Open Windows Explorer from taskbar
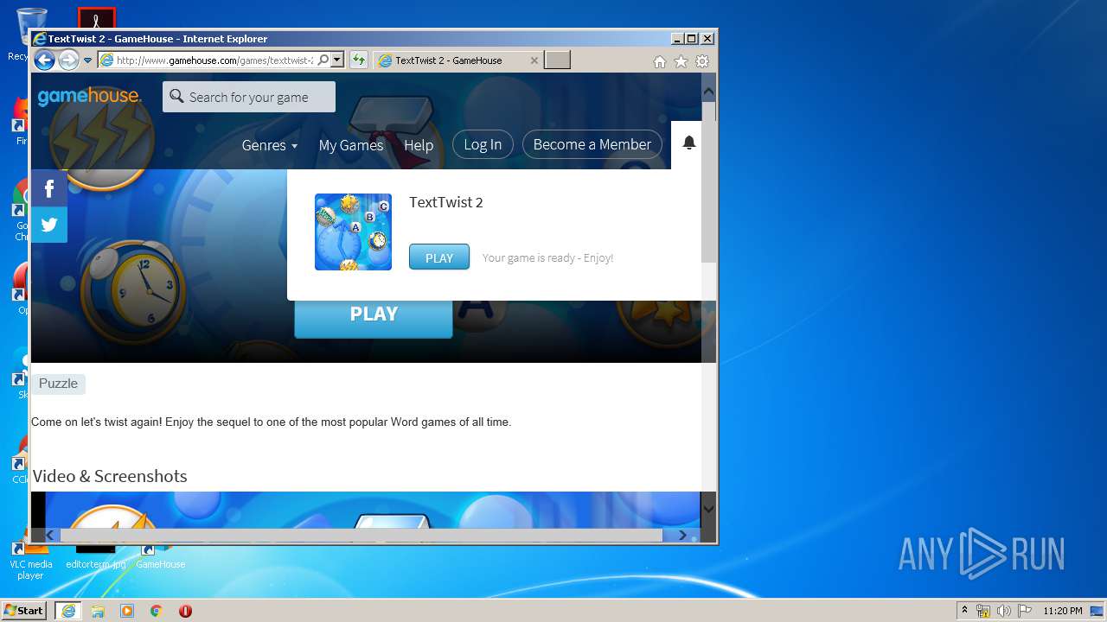1107x622 pixels. pyautogui.click(x=98, y=611)
